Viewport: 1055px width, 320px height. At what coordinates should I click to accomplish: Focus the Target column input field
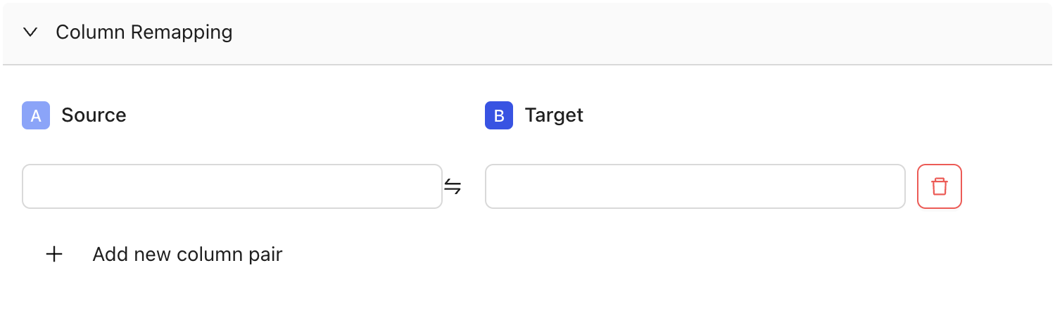point(695,186)
